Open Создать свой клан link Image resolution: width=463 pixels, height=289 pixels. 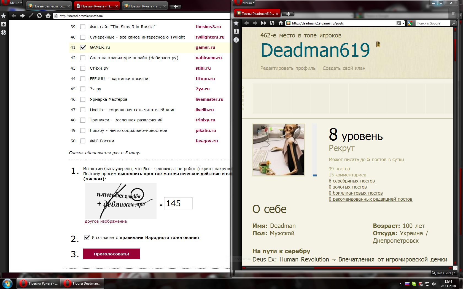point(344,68)
